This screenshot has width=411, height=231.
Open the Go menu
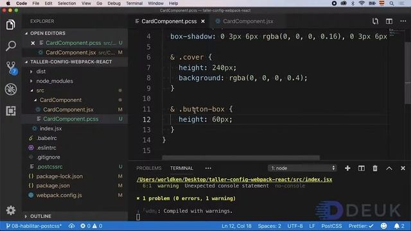click(100, 3)
